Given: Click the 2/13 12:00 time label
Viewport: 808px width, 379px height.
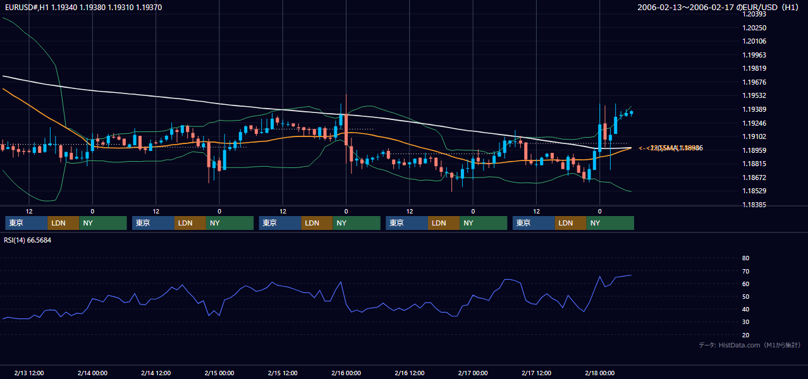Looking at the screenshot, I should (29, 373).
